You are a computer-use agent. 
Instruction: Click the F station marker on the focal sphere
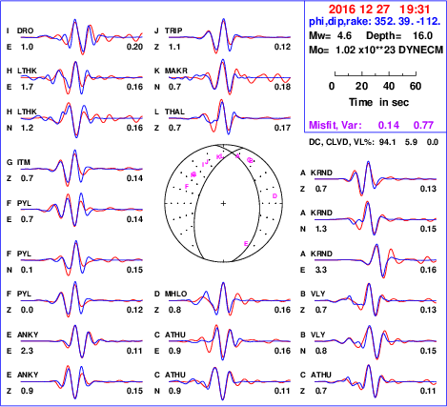point(187,186)
